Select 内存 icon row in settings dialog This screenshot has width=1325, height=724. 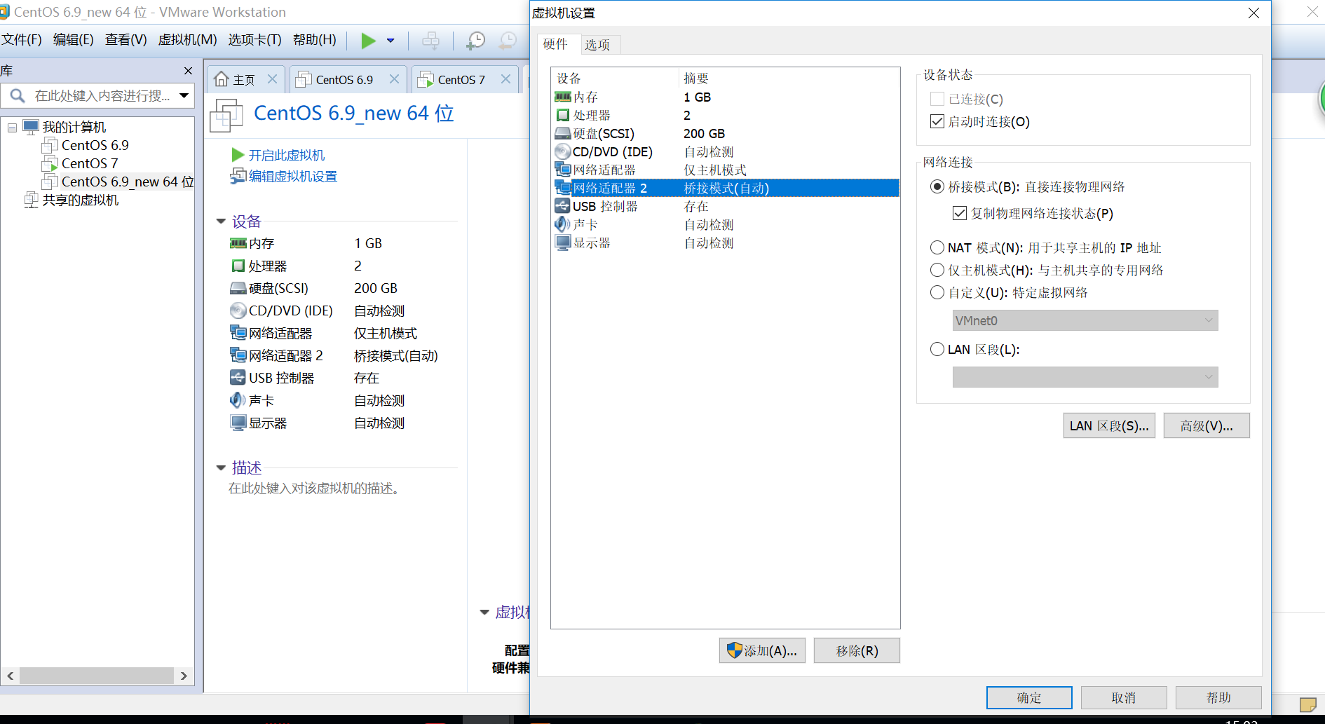coord(563,97)
